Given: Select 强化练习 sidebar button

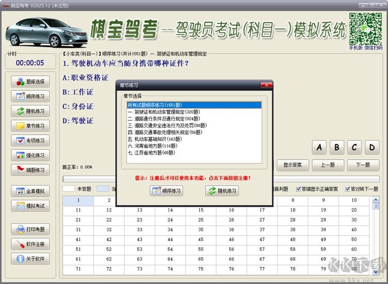Looking at the screenshot, I should tap(30, 155).
